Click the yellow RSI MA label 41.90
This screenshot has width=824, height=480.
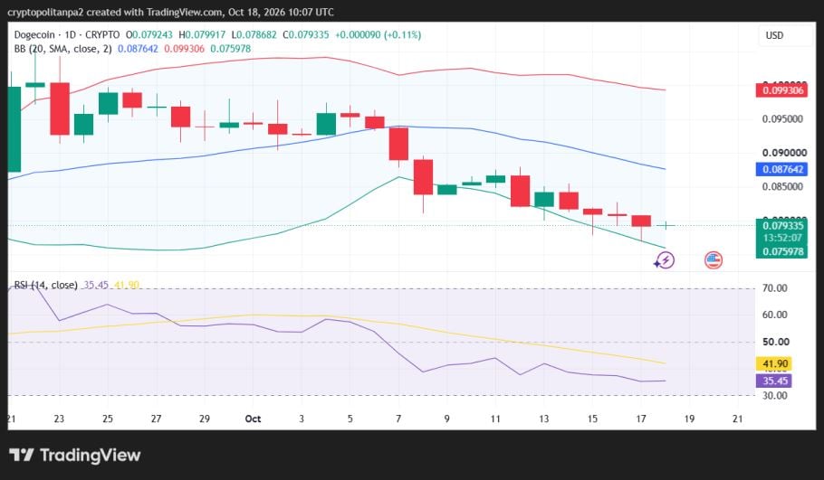774,363
